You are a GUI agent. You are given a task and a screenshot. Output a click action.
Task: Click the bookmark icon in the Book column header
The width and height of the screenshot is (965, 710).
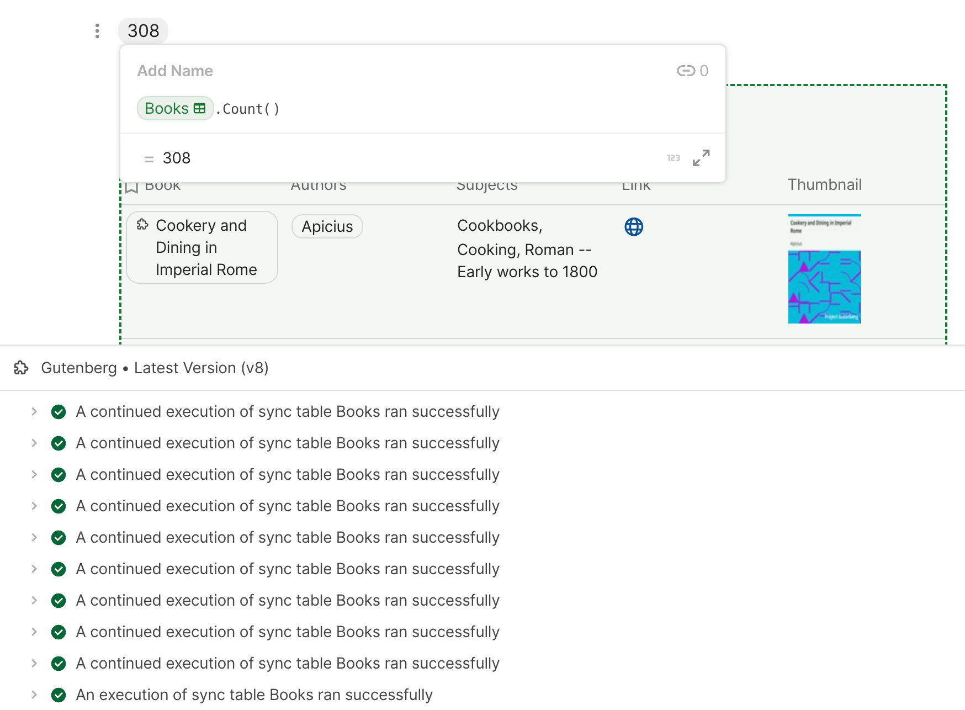click(x=132, y=186)
